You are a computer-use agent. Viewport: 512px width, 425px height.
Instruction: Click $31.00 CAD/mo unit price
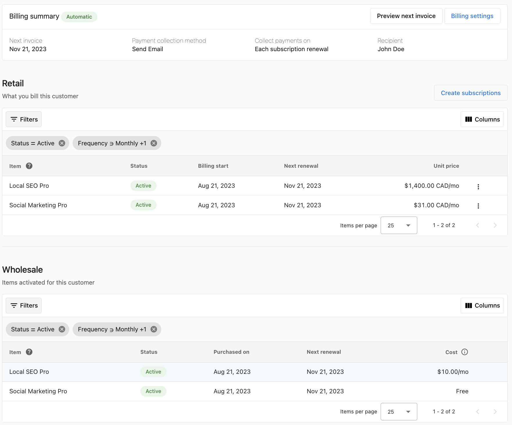pyautogui.click(x=436, y=205)
